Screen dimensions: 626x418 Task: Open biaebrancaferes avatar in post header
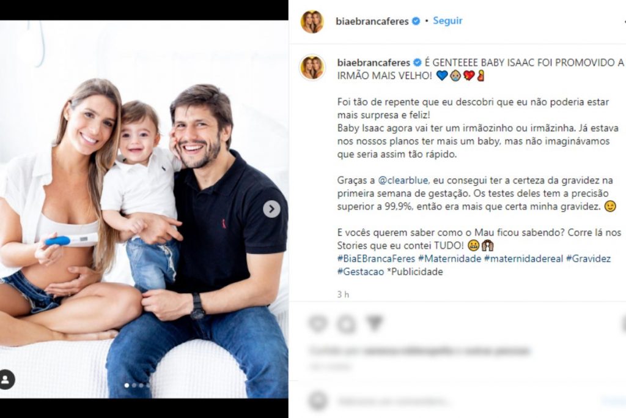point(312,21)
